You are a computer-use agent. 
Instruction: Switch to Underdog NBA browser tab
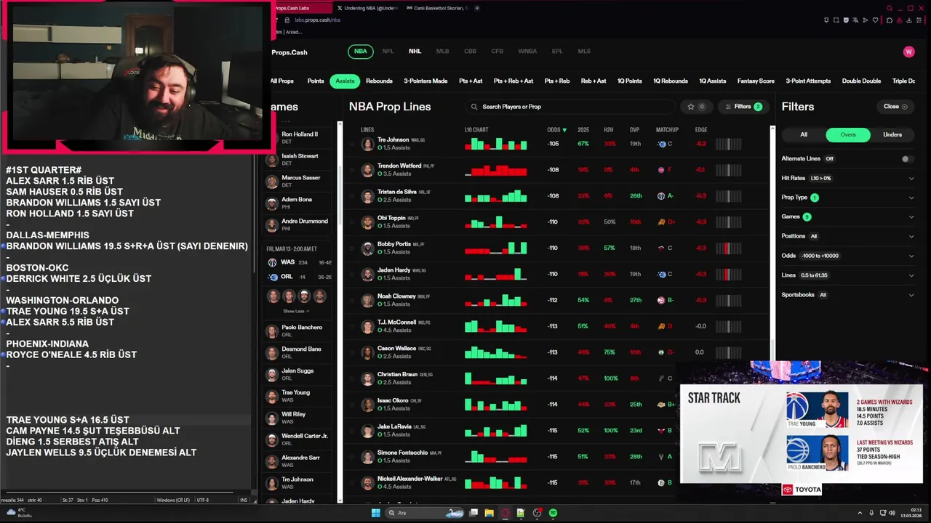click(x=366, y=8)
